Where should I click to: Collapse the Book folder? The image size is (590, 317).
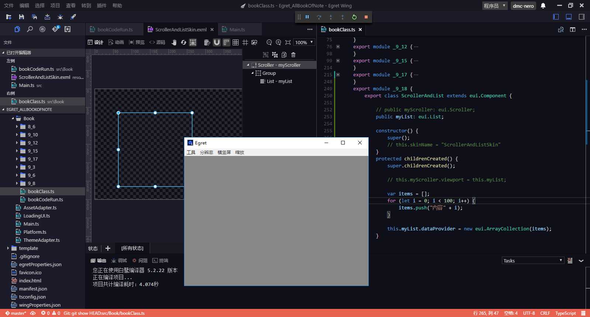[13, 118]
